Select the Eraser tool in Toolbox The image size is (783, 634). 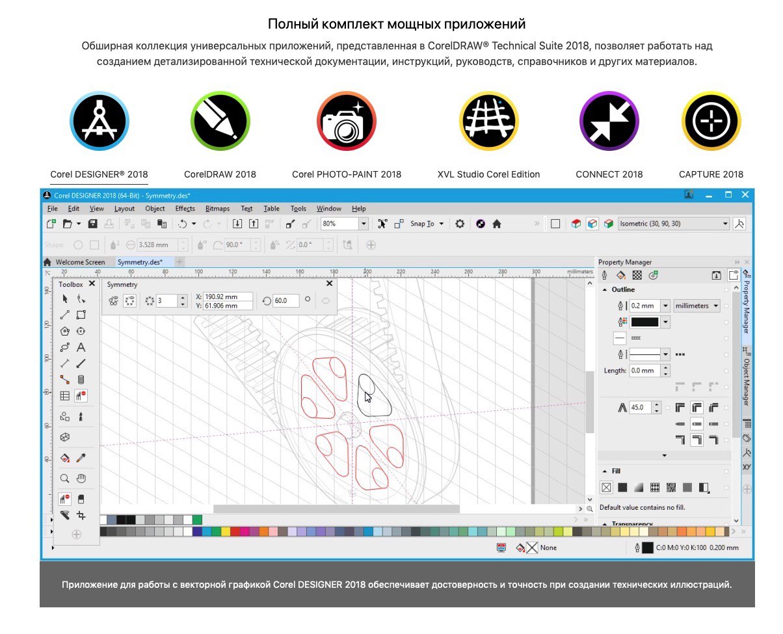point(81,499)
